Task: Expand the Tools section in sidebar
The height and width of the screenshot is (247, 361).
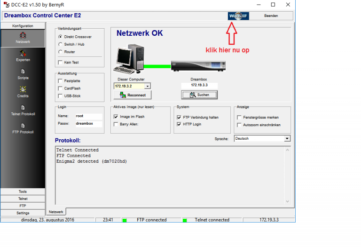Action: pos(23,191)
